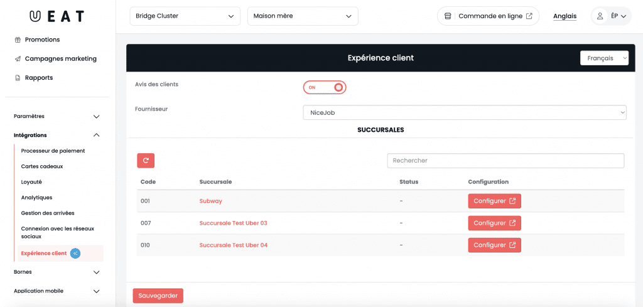The height and width of the screenshot is (307, 643).
Task: Click code cell 007
Action: pyautogui.click(x=145, y=223)
